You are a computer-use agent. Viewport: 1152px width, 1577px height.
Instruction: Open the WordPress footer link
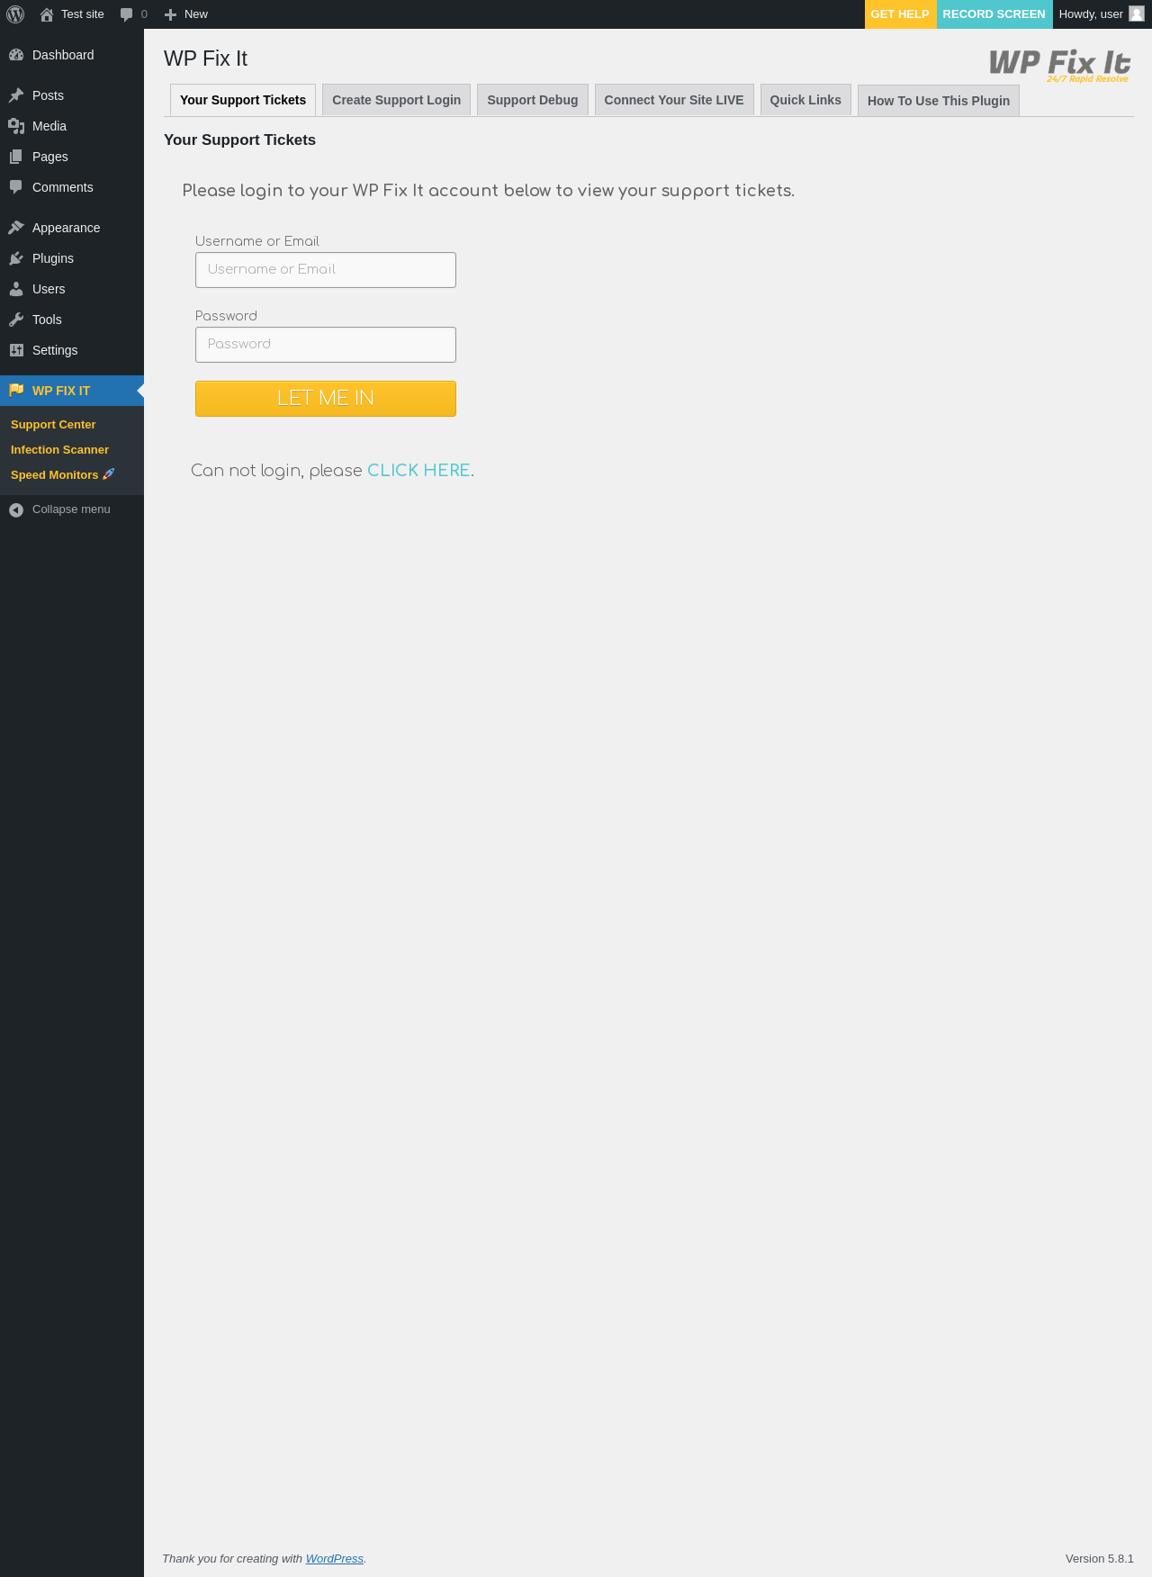[335, 1559]
